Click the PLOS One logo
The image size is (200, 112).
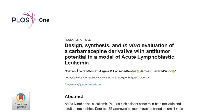point(31,20)
